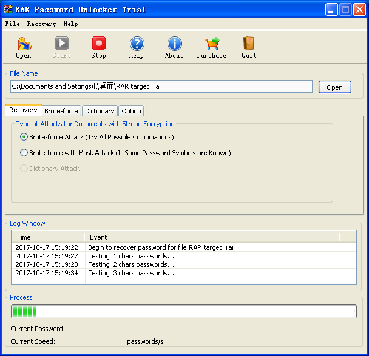Click the app icon in title bar
The image size is (369, 356).
(8, 10)
